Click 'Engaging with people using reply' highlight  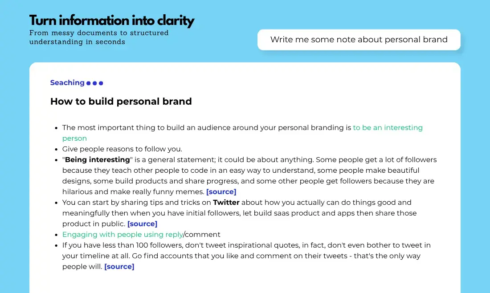[122, 235]
